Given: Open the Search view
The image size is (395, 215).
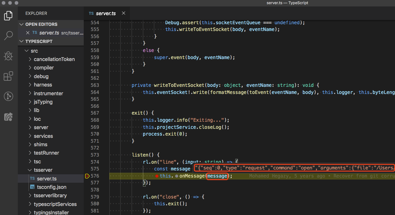Looking at the screenshot, I should point(8,36).
